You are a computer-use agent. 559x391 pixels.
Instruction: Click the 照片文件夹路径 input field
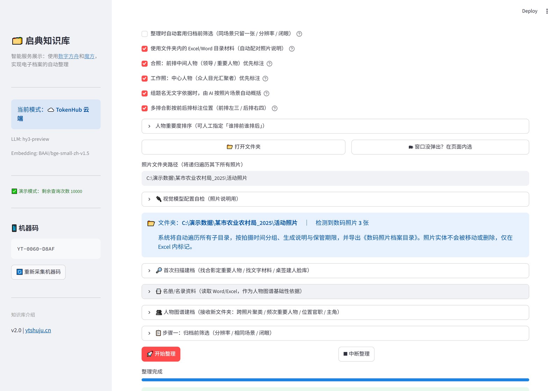pyautogui.click(x=335, y=178)
